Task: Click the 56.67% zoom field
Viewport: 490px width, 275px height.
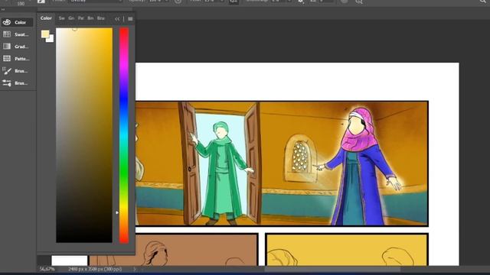Action: [47, 269]
